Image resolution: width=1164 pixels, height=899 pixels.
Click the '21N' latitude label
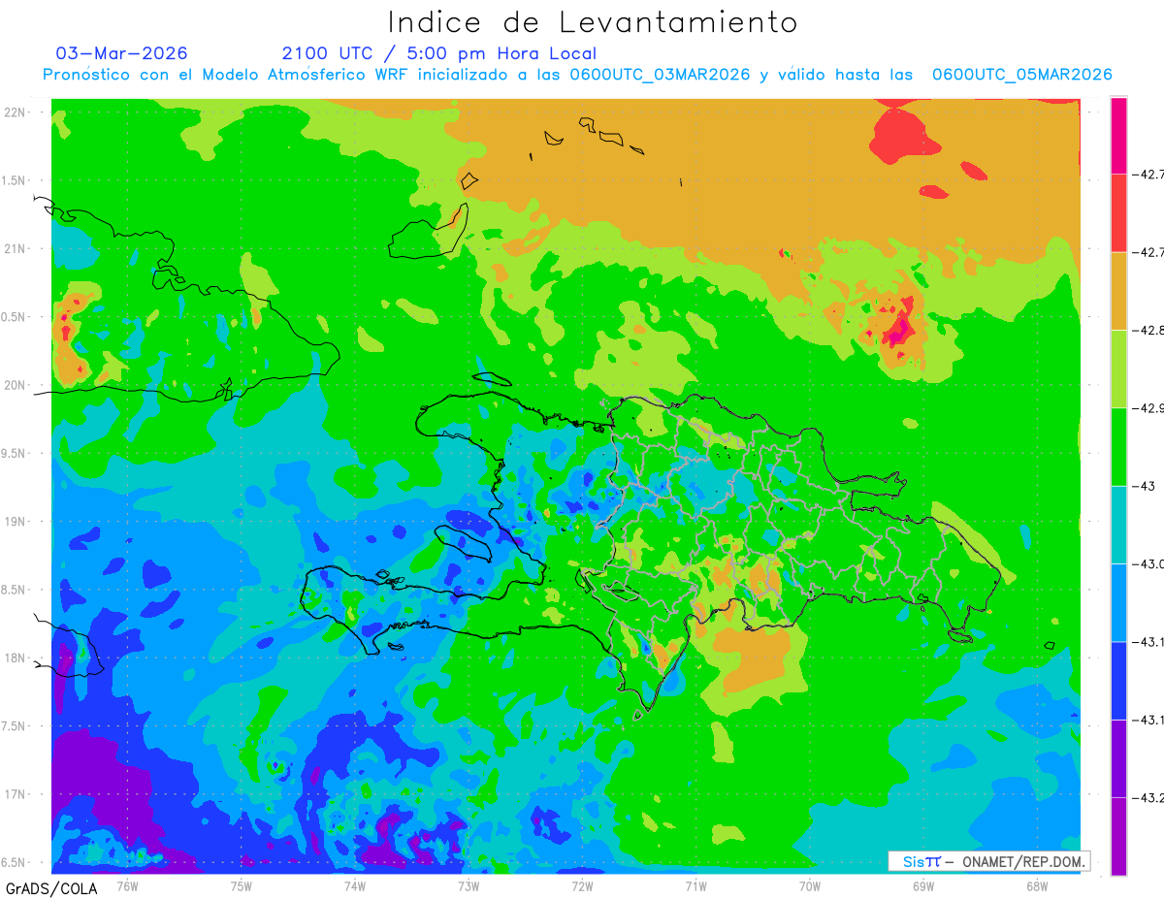click(16, 249)
